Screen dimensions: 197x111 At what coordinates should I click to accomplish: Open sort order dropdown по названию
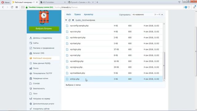click(147, 14)
